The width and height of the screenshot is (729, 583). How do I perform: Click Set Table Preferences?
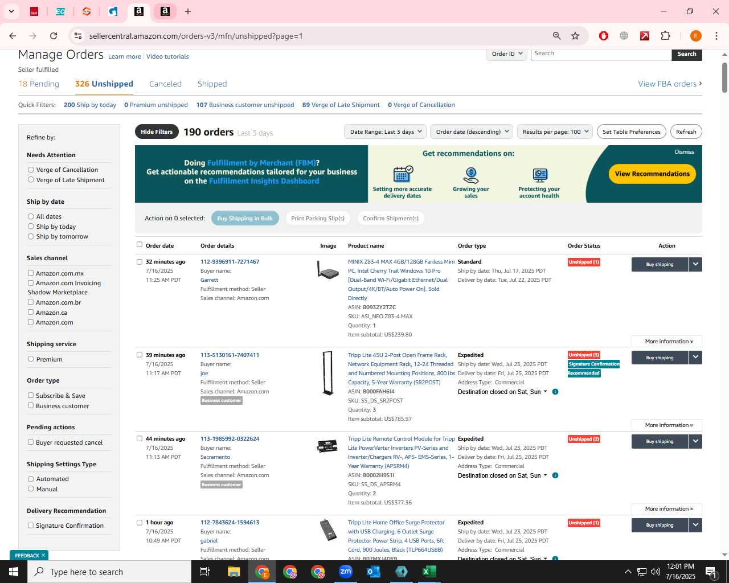632,132
